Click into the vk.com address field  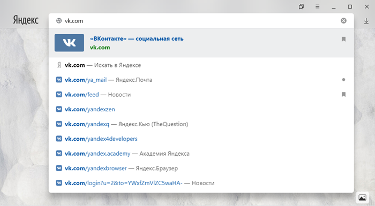pyautogui.click(x=201, y=21)
